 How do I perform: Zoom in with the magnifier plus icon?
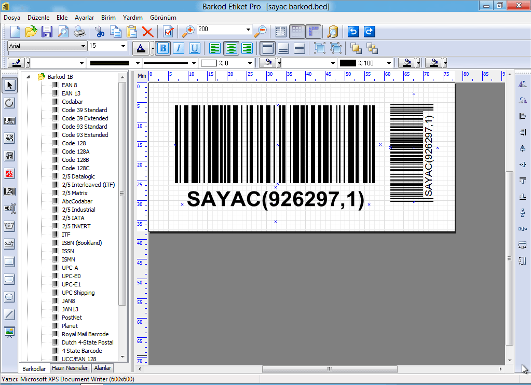(x=188, y=32)
